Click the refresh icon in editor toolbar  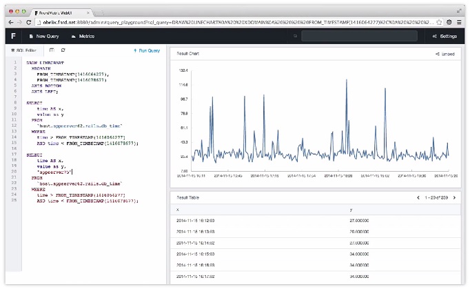(63, 50)
